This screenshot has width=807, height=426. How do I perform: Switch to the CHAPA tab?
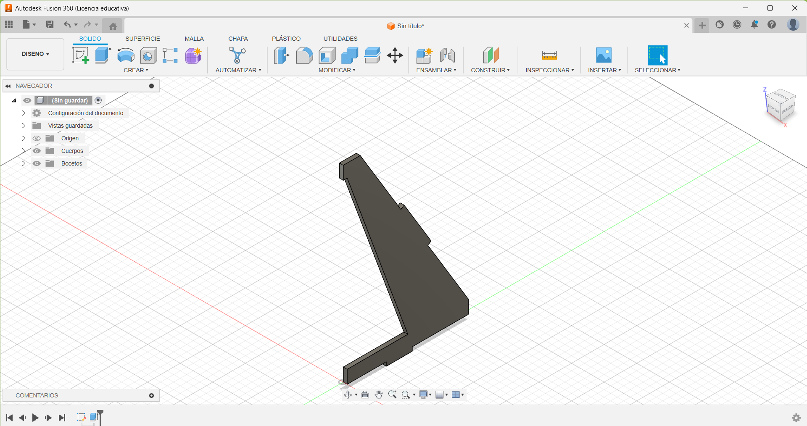pos(238,39)
